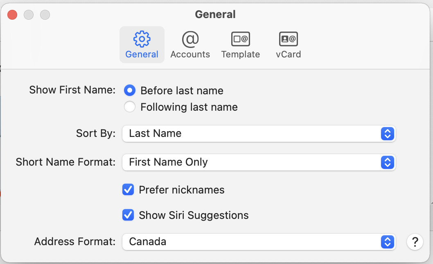The width and height of the screenshot is (433, 264).
Task: Click the help question mark button
Action: point(415,241)
